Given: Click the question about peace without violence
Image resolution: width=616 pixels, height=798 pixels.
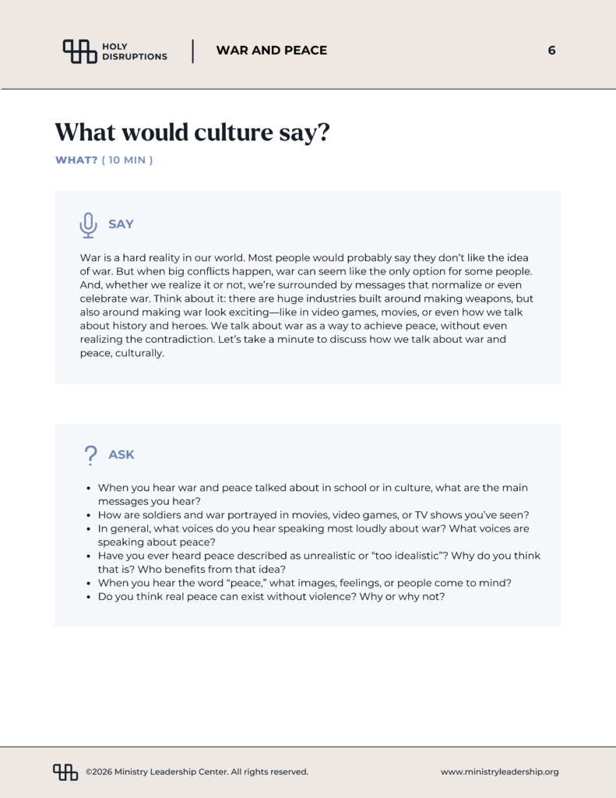Looking at the screenshot, I should point(271,597).
